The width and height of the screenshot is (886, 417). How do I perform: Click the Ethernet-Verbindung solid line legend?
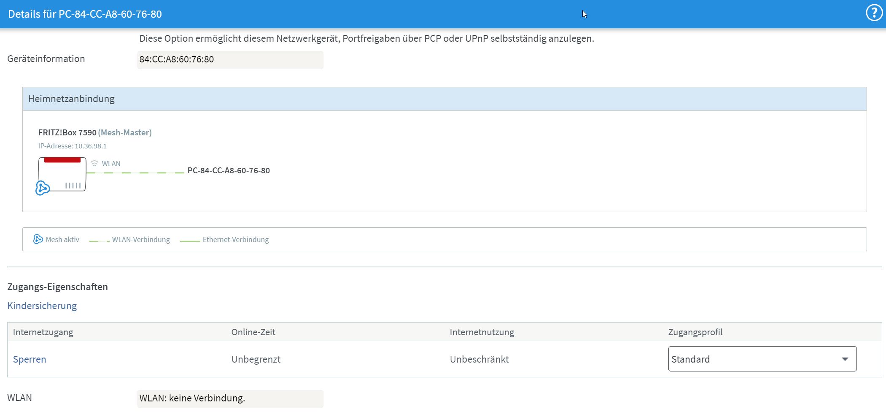[190, 240]
